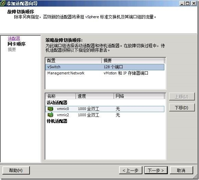The image size is (199, 180).
Task: Click the vmnic0 network adapter icon
Action: (50, 109)
